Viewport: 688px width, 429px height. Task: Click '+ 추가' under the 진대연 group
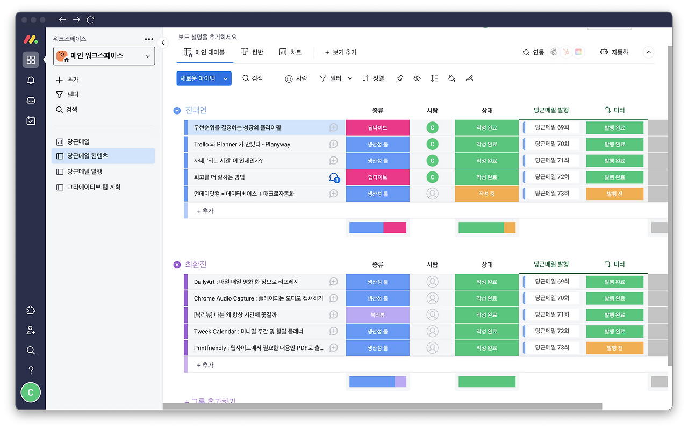(x=205, y=211)
